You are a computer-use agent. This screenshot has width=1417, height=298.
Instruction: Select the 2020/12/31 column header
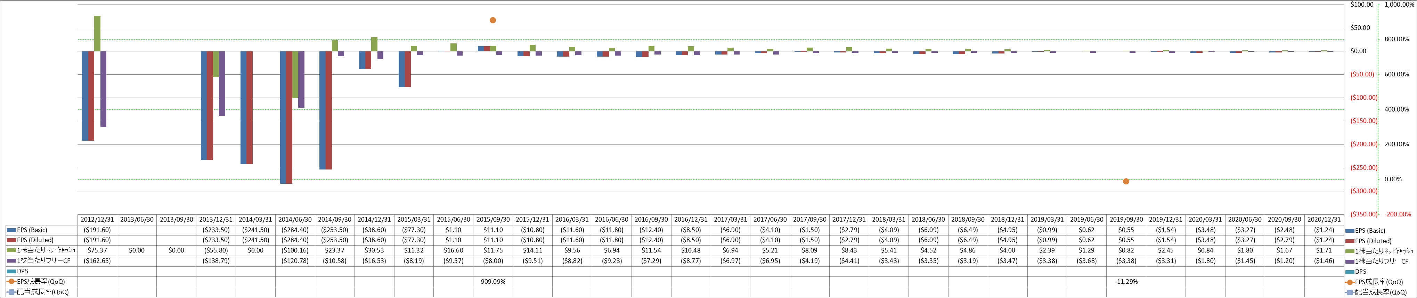(x=1324, y=220)
